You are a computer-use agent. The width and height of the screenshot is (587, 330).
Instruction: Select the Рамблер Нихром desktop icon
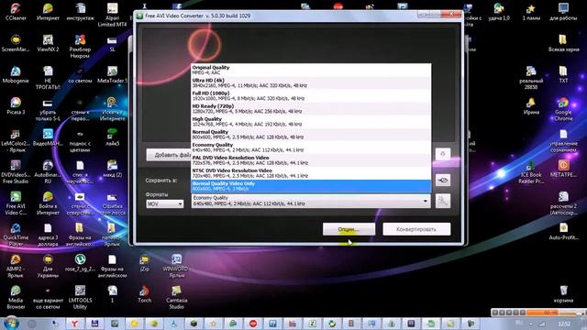pyautogui.click(x=80, y=46)
